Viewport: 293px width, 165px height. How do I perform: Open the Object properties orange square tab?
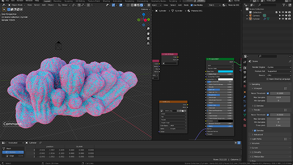(245, 92)
